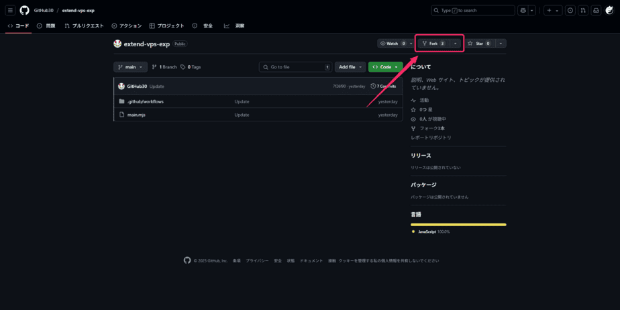Go to GitHub30 owner breadcrumb
Image resolution: width=620 pixels, height=310 pixels.
(44, 10)
